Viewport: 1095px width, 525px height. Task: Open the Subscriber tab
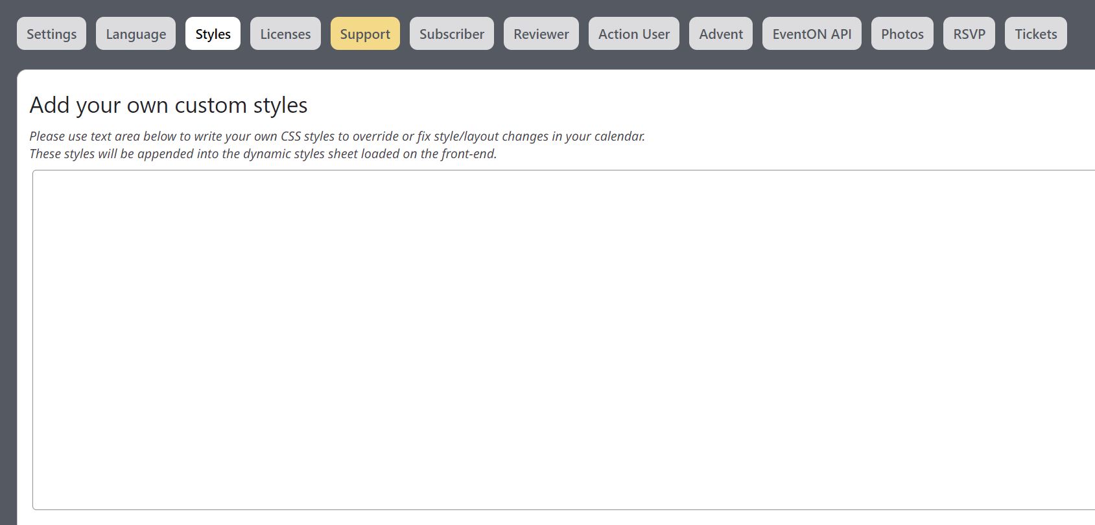pos(452,34)
